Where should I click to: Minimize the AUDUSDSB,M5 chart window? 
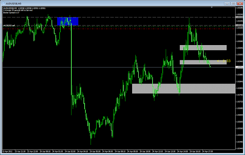(x=227, y=4)
